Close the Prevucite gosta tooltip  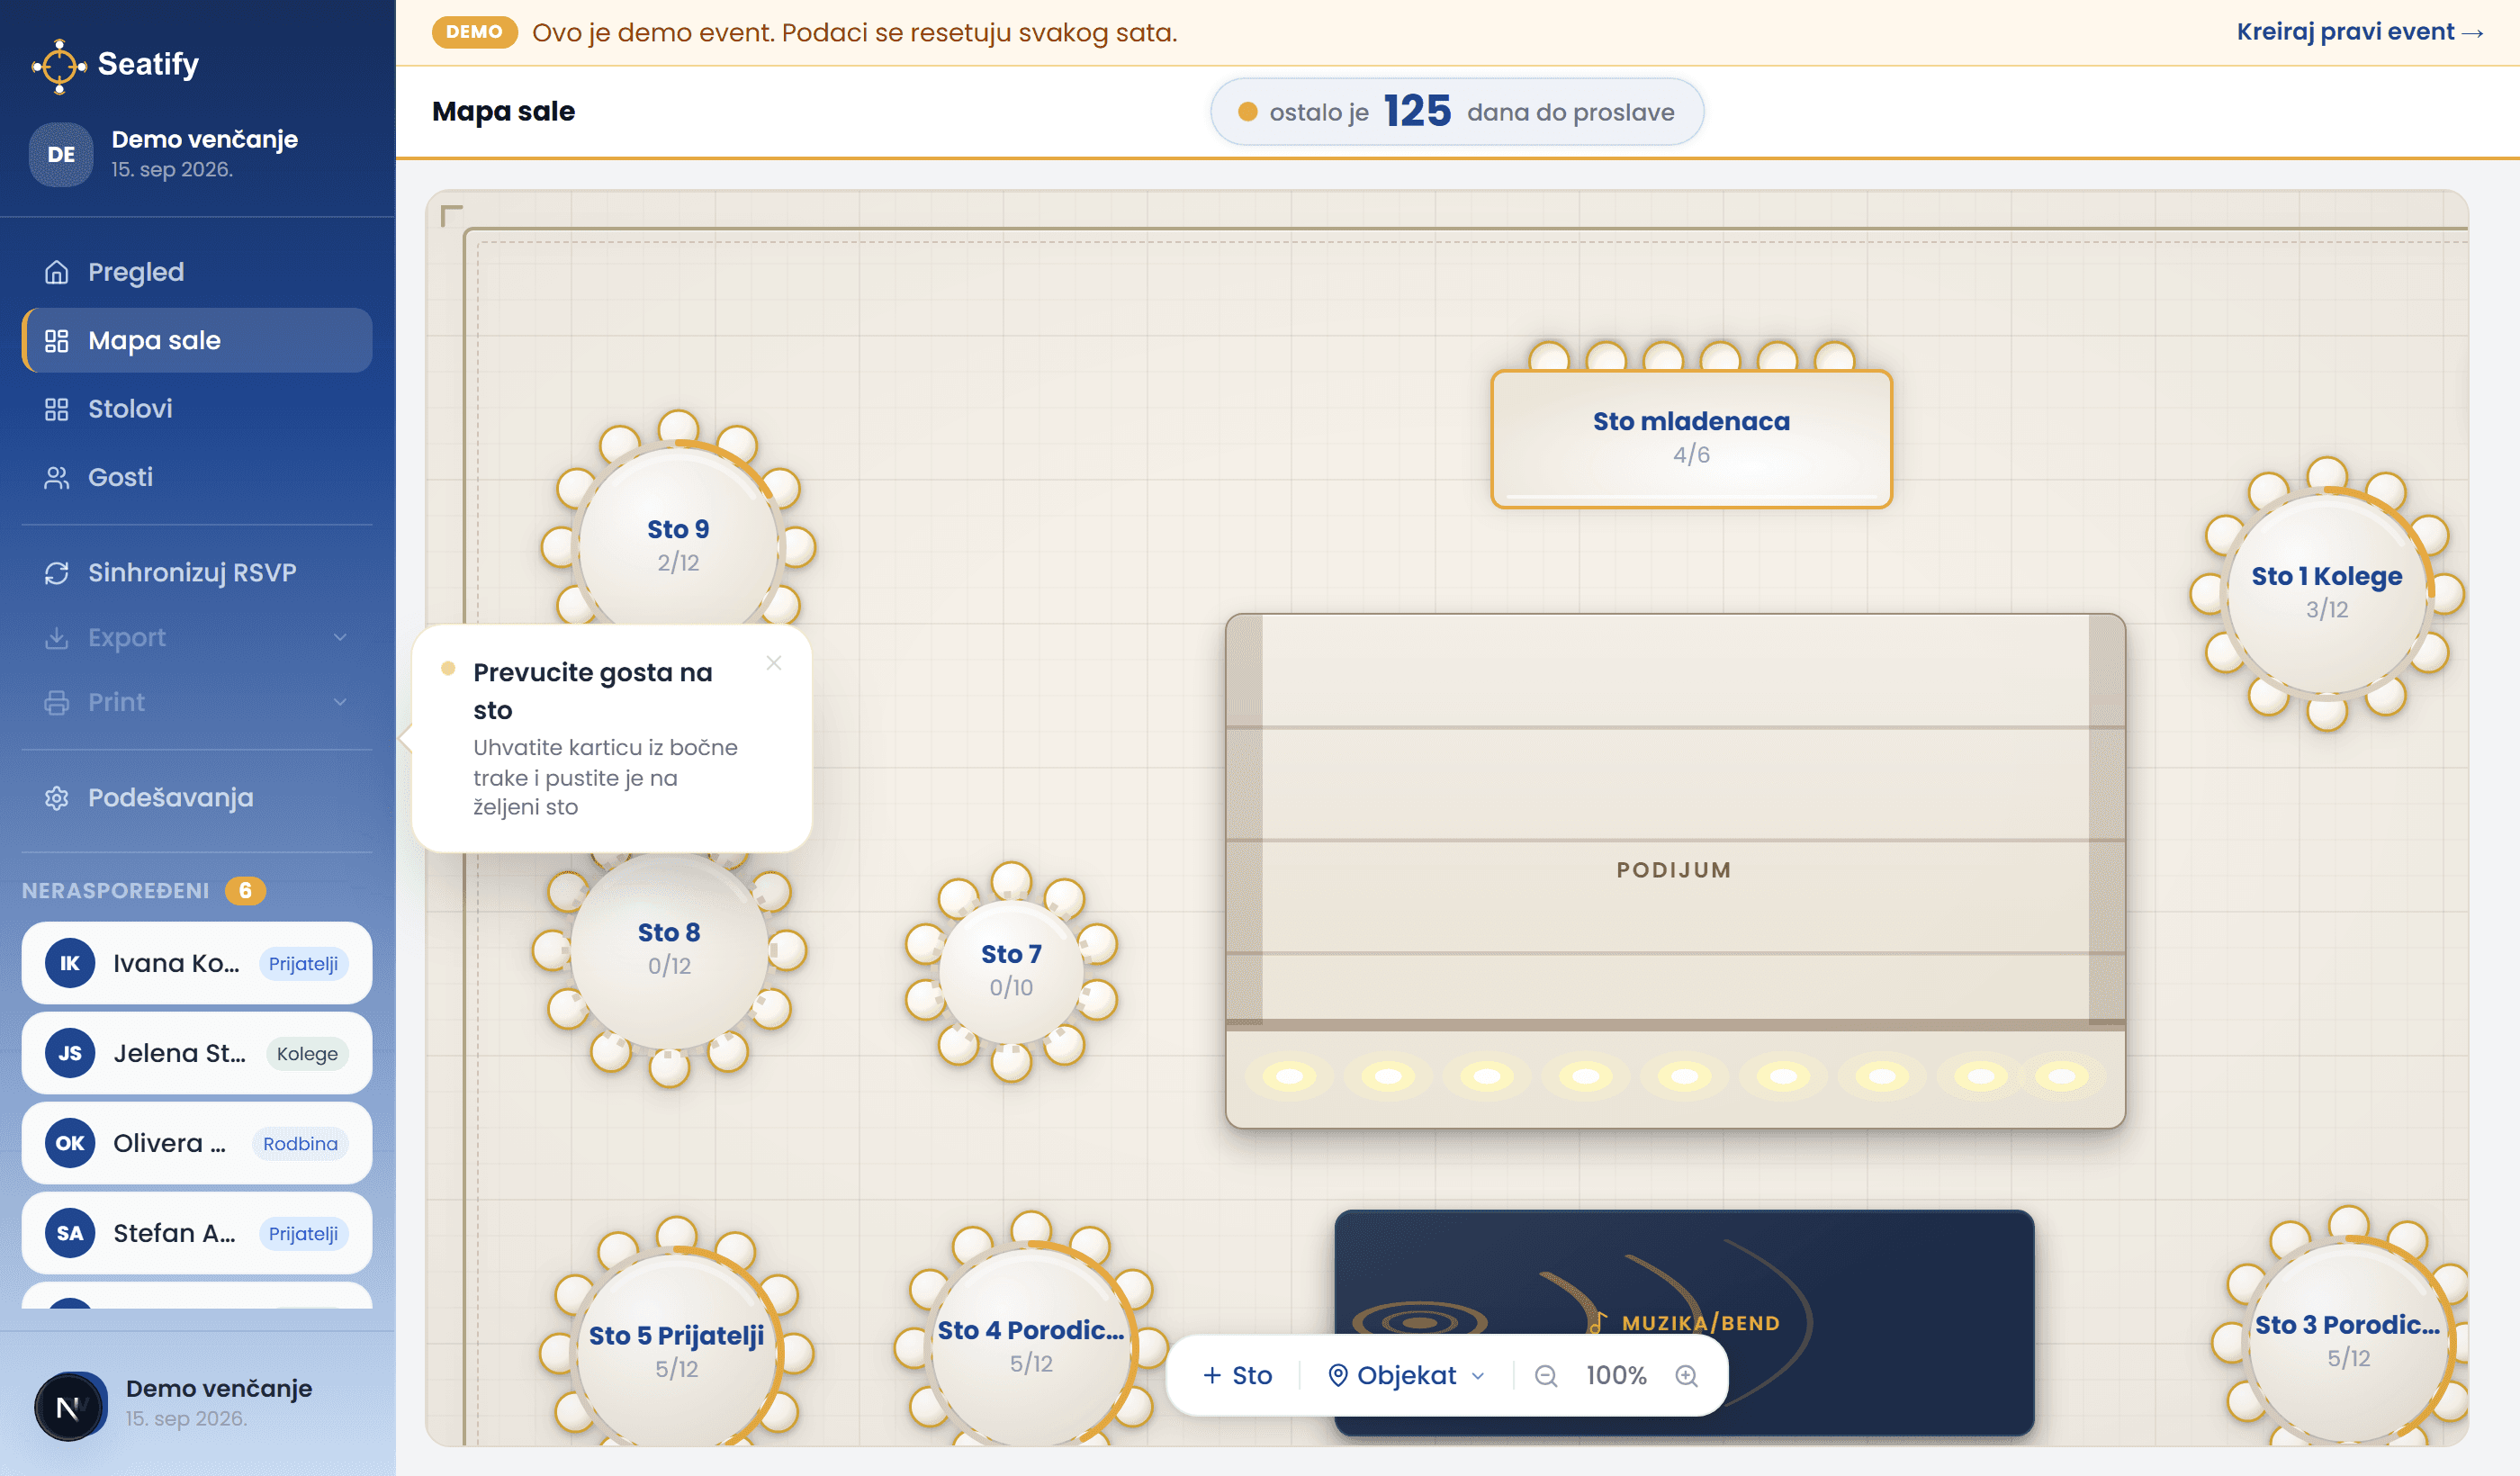[x=774, y=663]
